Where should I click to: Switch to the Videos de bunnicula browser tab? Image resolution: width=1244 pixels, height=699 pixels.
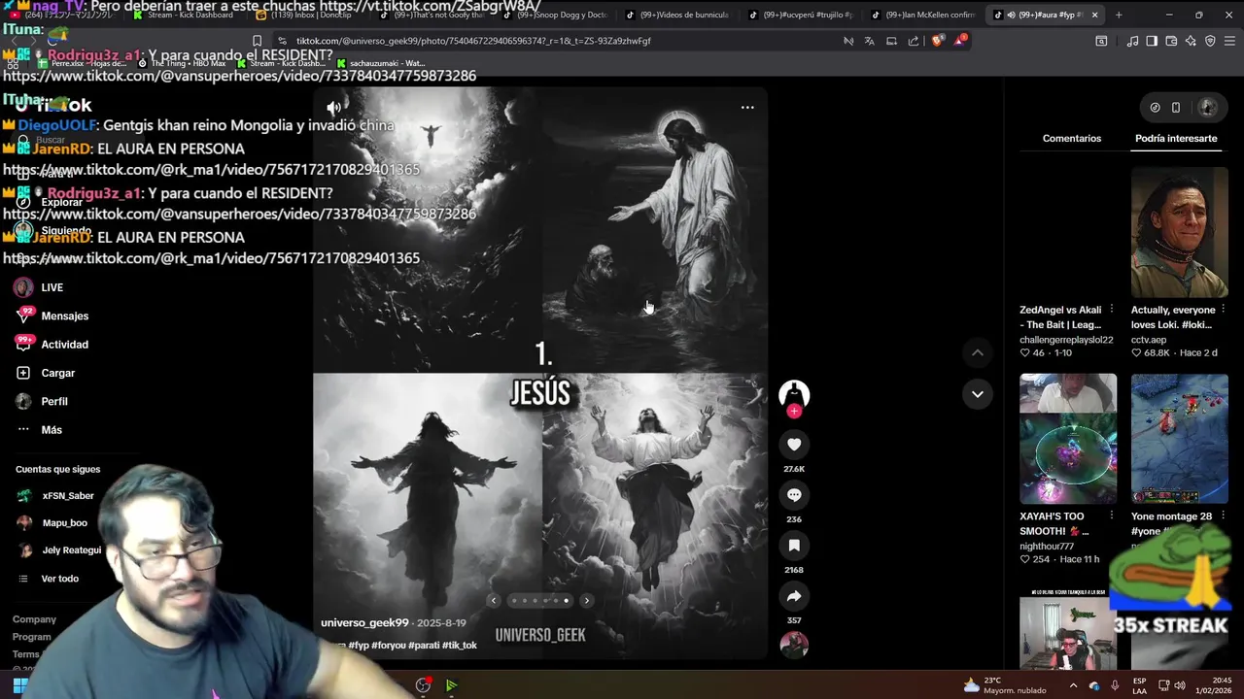(678, 15)
